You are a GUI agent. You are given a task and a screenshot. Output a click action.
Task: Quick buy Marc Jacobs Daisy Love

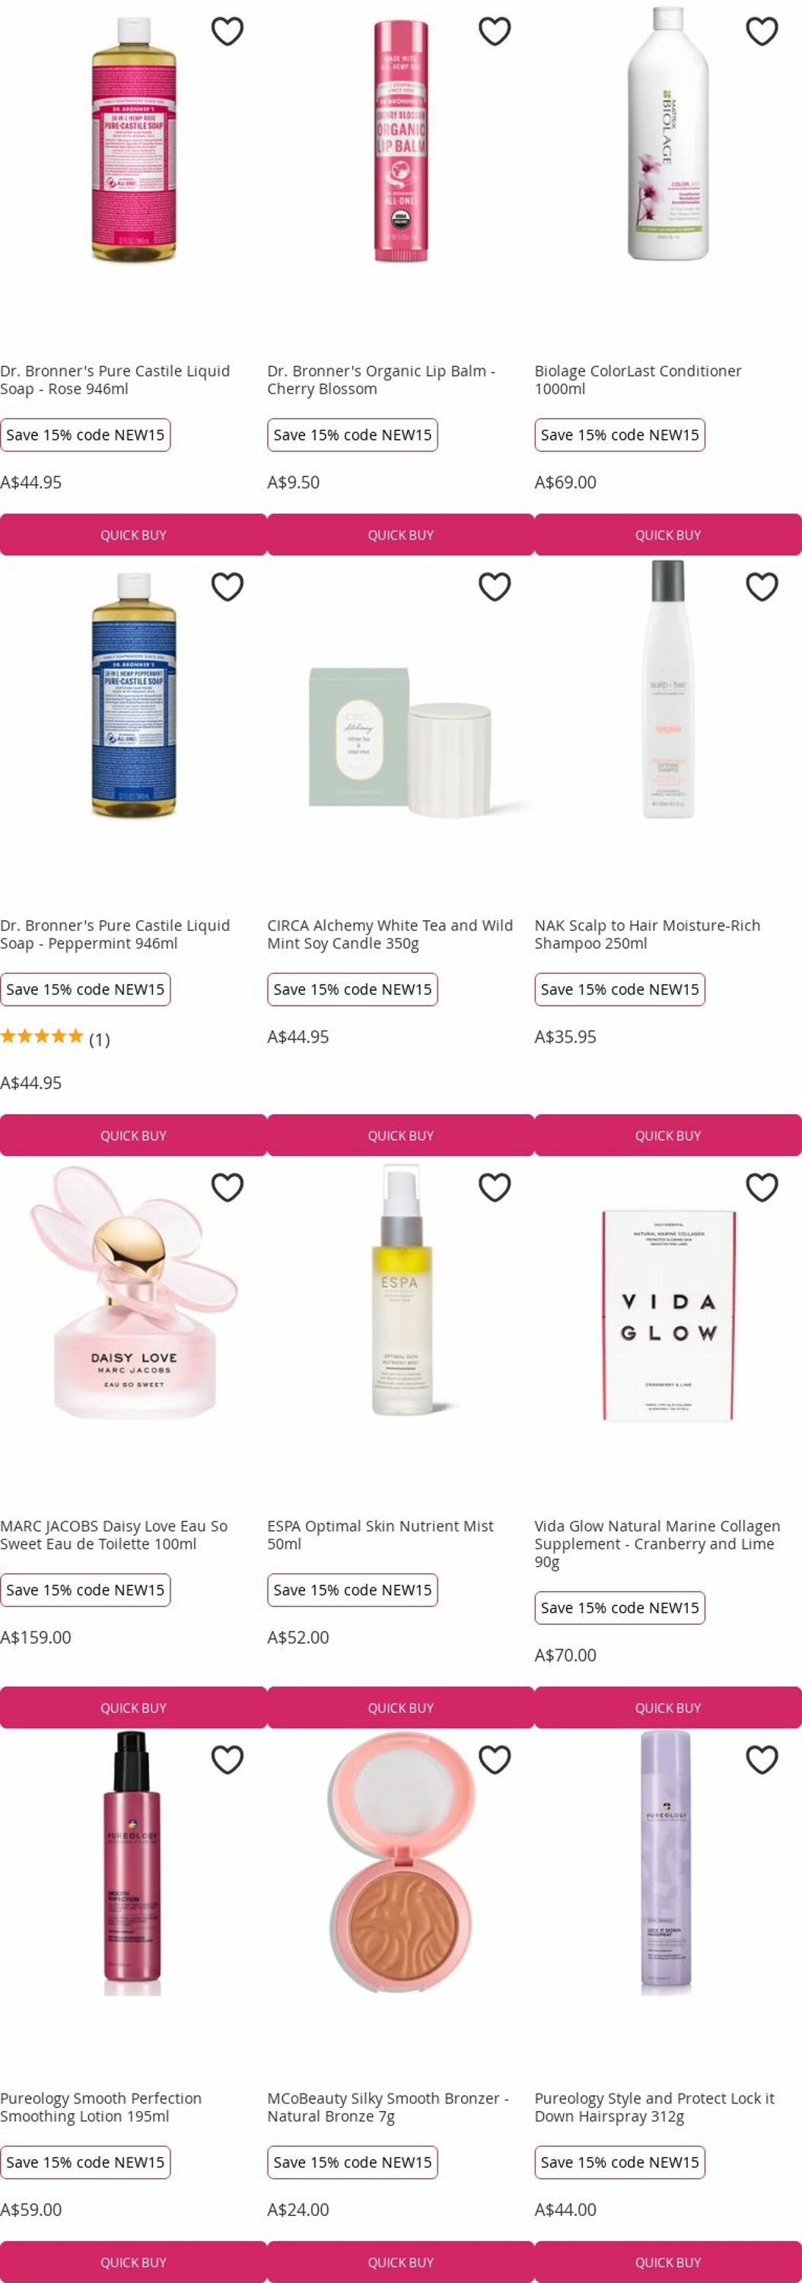point(133,1708)
